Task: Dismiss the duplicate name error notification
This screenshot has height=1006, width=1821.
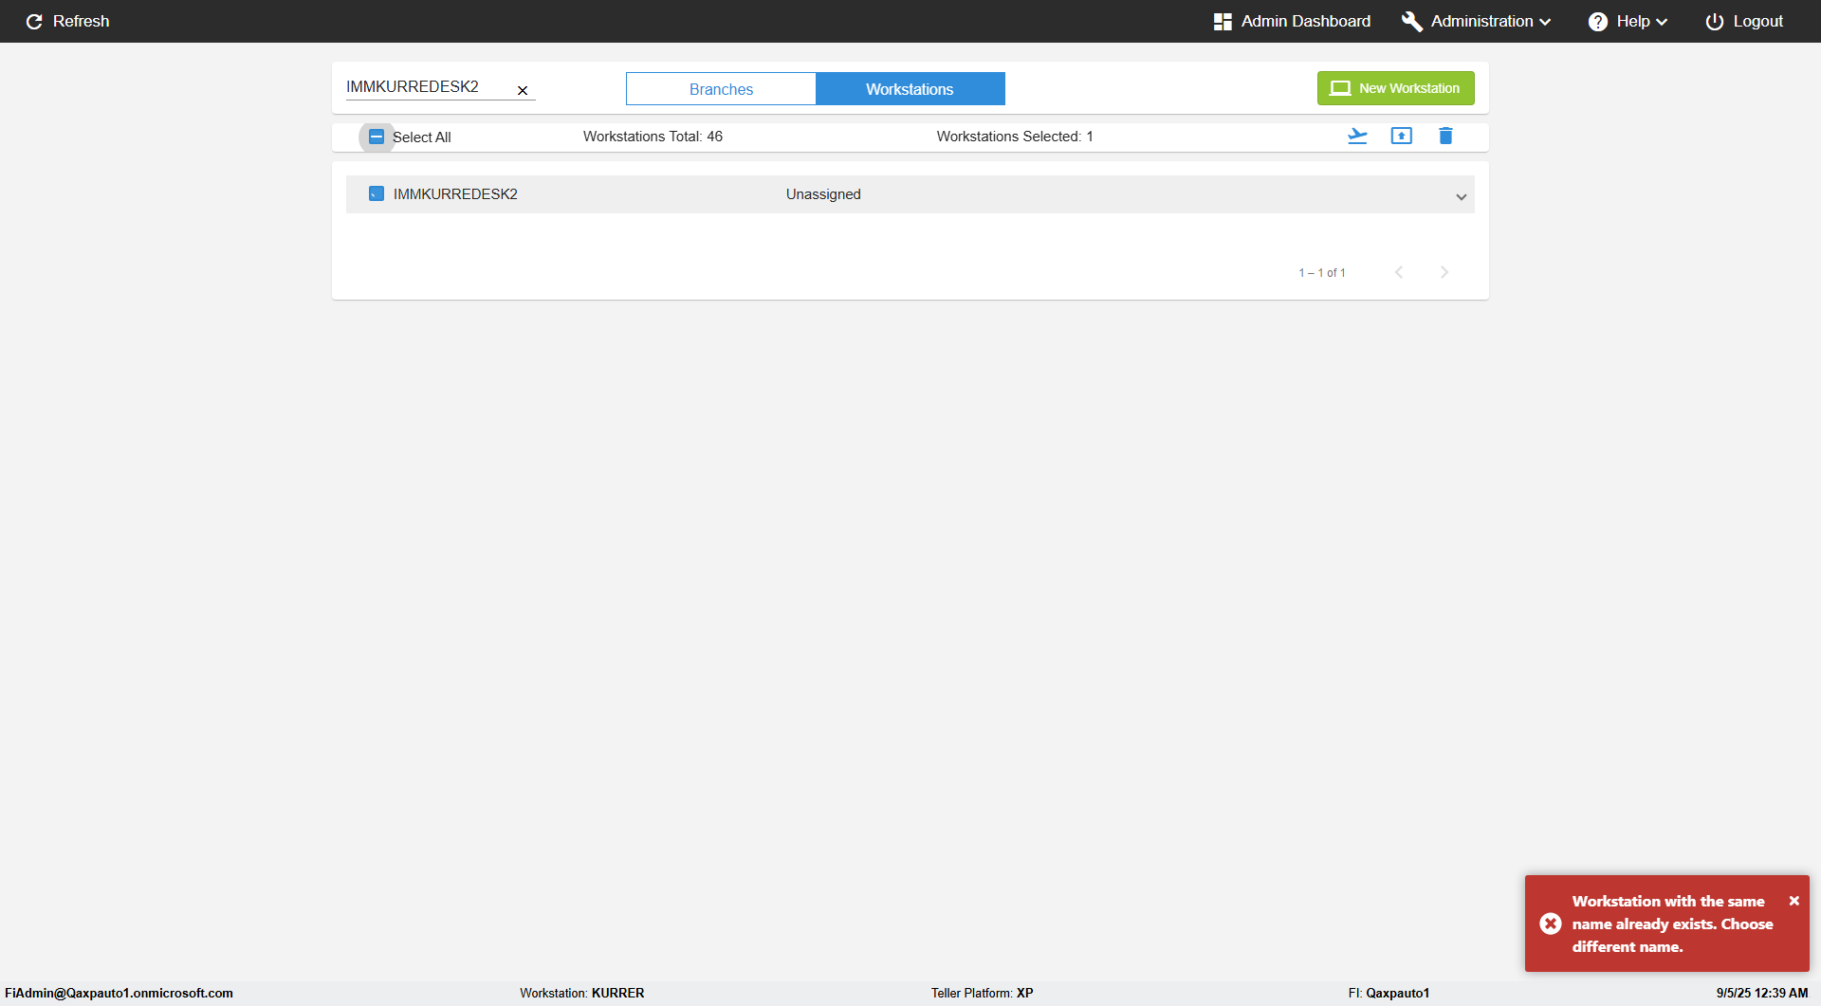Action: coord(1794,901)
